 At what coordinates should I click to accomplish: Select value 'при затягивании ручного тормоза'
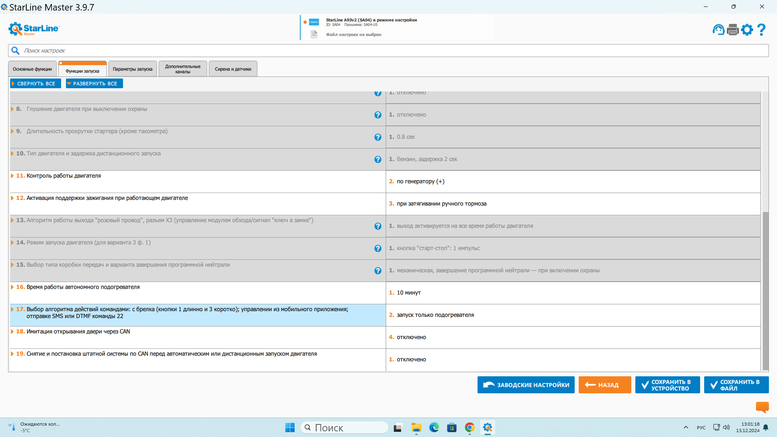(x=442, y=204)
